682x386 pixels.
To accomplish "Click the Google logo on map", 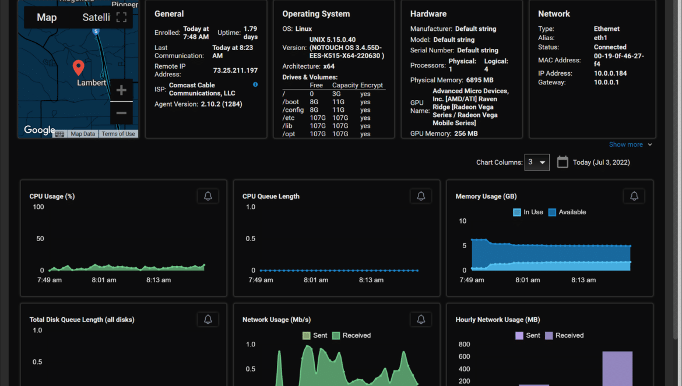I will (x=40, y=130).
